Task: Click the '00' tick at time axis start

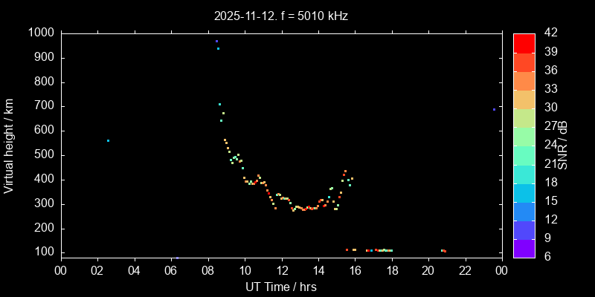Action: click(x=60, y=270)
